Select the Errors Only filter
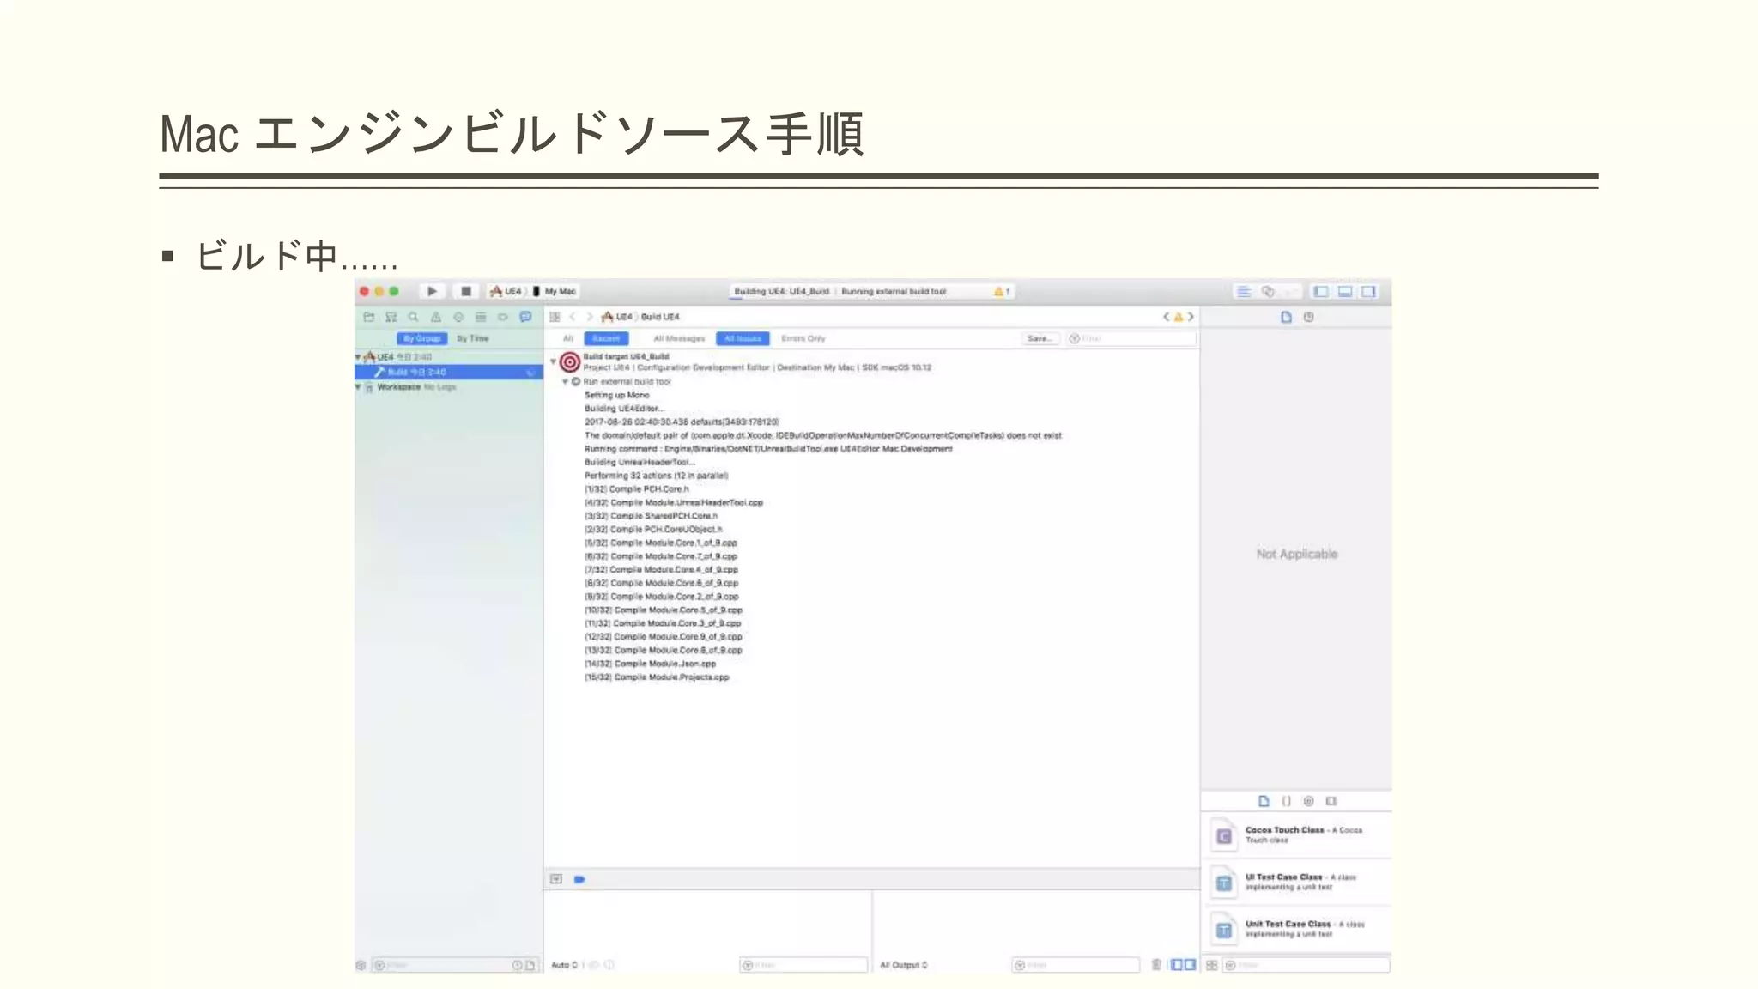 point(803,338)
